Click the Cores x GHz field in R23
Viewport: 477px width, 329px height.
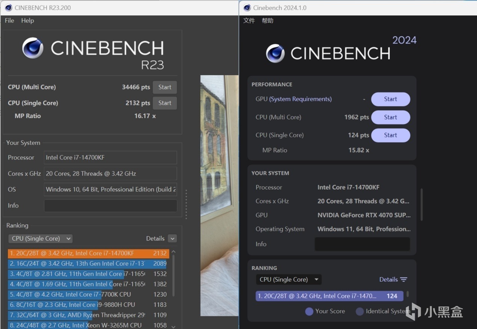click(111, 174)
